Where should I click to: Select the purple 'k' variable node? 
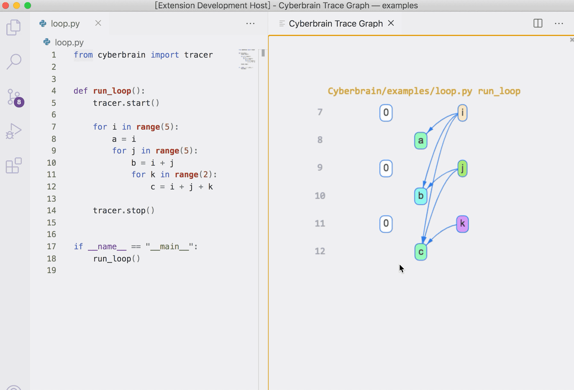click(462, 224)
